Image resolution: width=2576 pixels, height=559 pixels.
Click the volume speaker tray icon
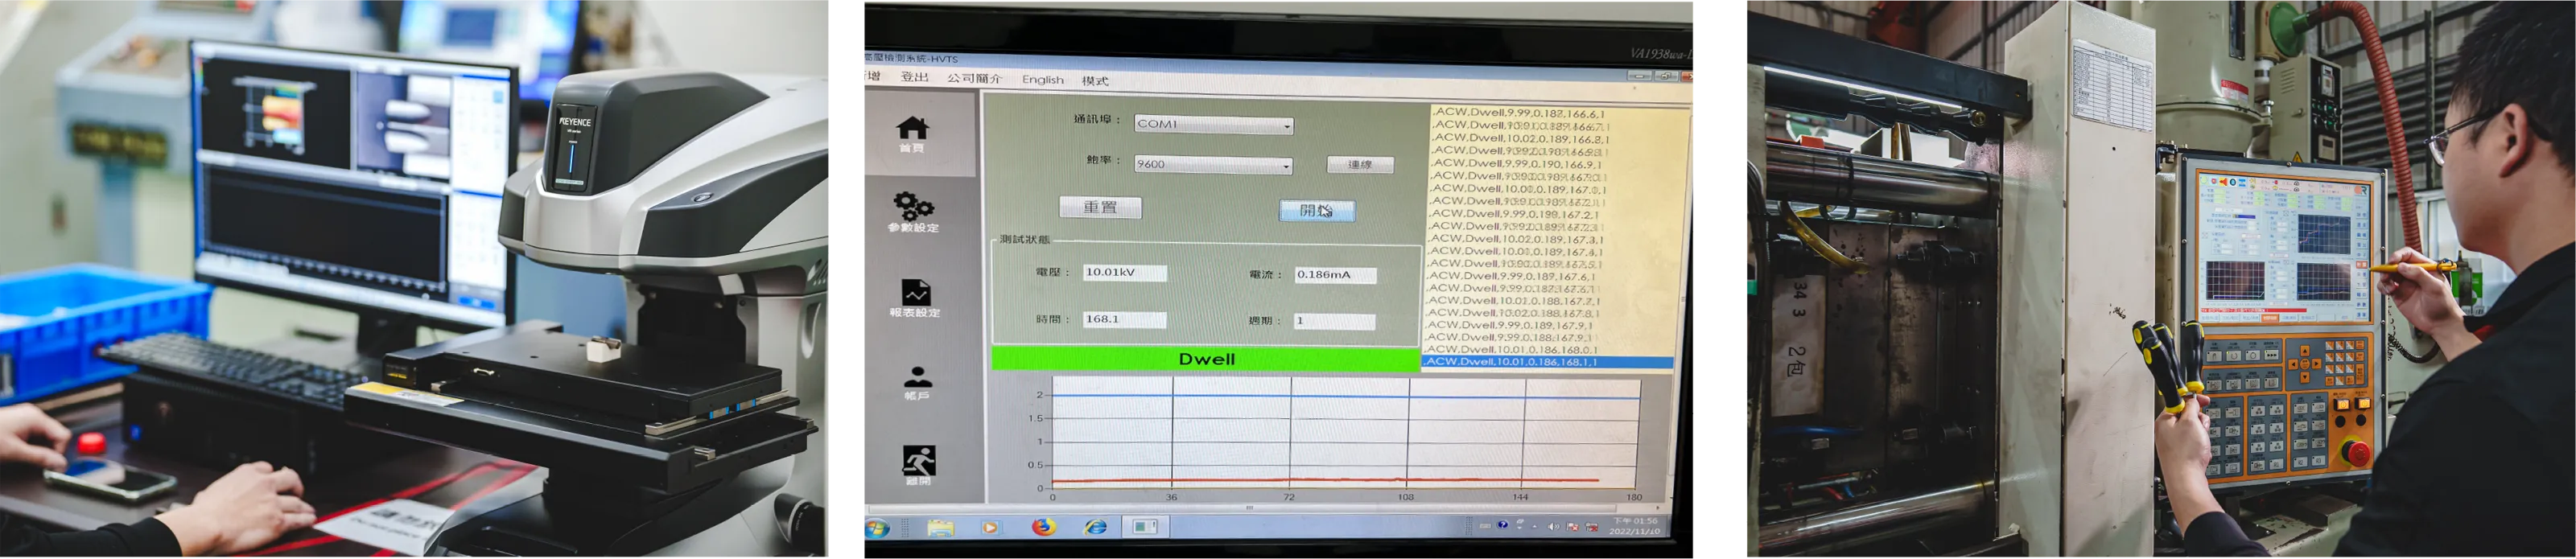coord(1553,526)
